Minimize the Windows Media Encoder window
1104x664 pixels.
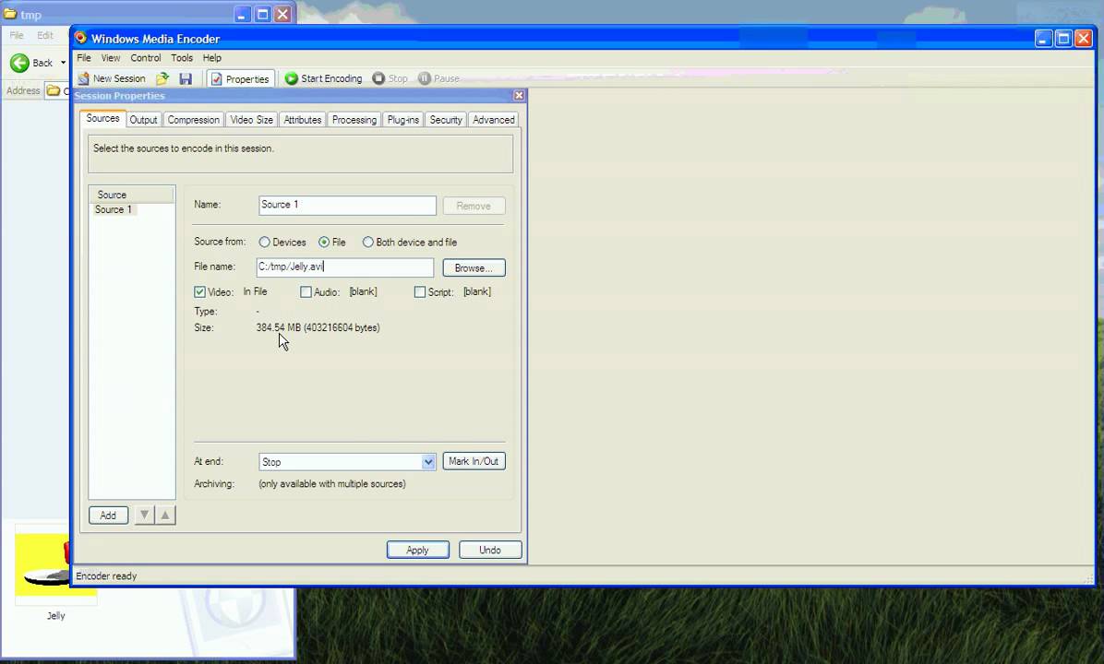click(1043, 38)
